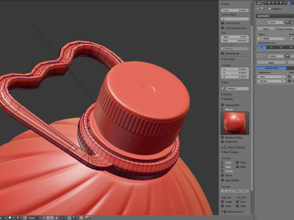The width and height of the screenshot is (294, 220).
Task: Click the pivot point icon in viewport header
Action: point(18,218)
